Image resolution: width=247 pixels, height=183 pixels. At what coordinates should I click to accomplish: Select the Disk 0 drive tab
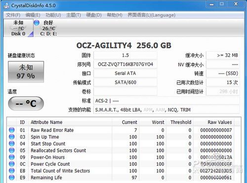[18, 28]
